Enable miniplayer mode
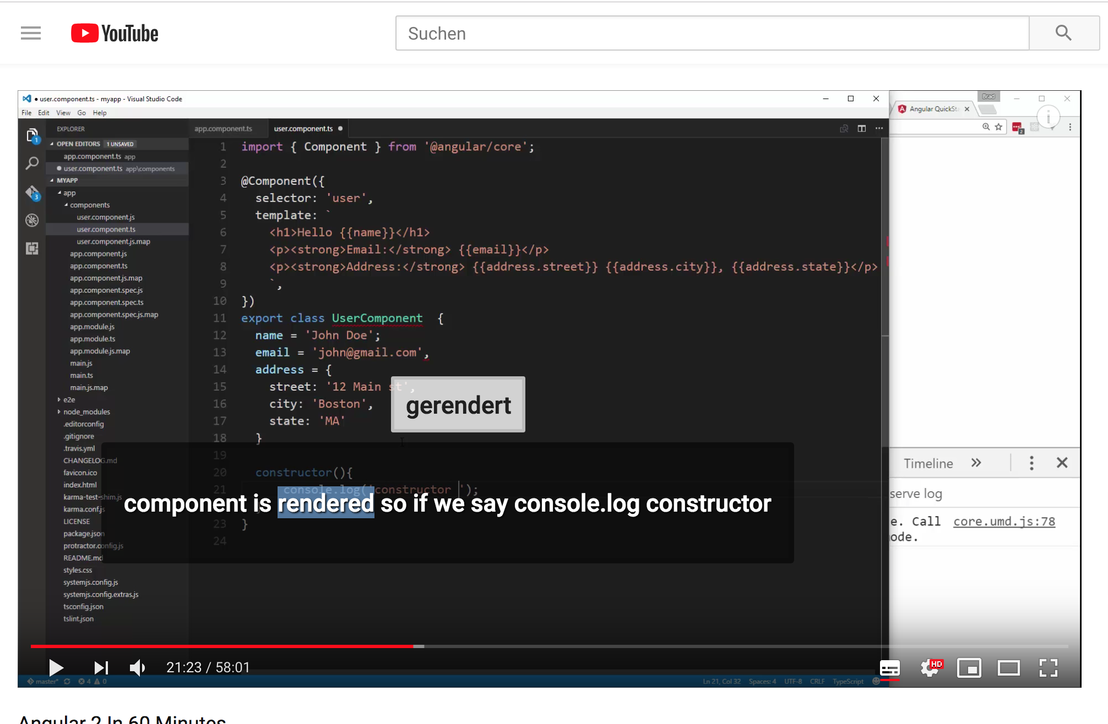This screenshot has width=1108, height=724. coord(969,668)
